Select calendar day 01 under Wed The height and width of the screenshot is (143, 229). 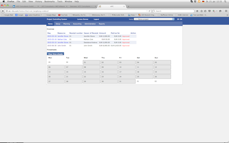[92, 62]
